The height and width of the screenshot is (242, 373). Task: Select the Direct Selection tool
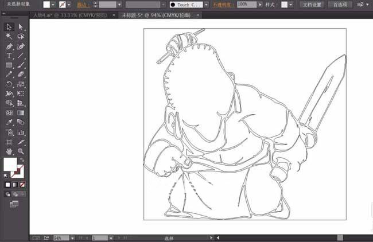tap(21, 27)
